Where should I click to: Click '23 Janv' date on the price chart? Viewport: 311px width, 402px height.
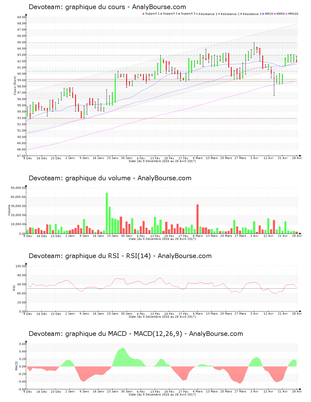pos(113,158)
